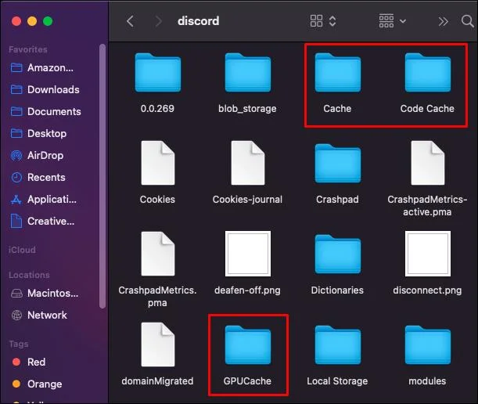This screenshot has height=404, width=478.
Task: Select the Cookies-journal file icon
Action: click(247, 163)
